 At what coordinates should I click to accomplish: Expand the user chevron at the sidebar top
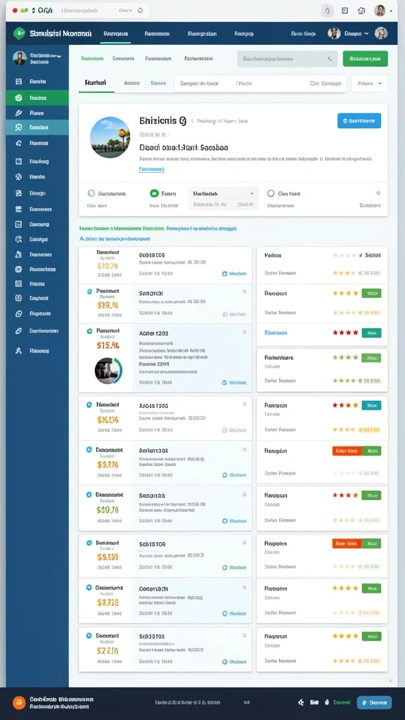point(60,56)
